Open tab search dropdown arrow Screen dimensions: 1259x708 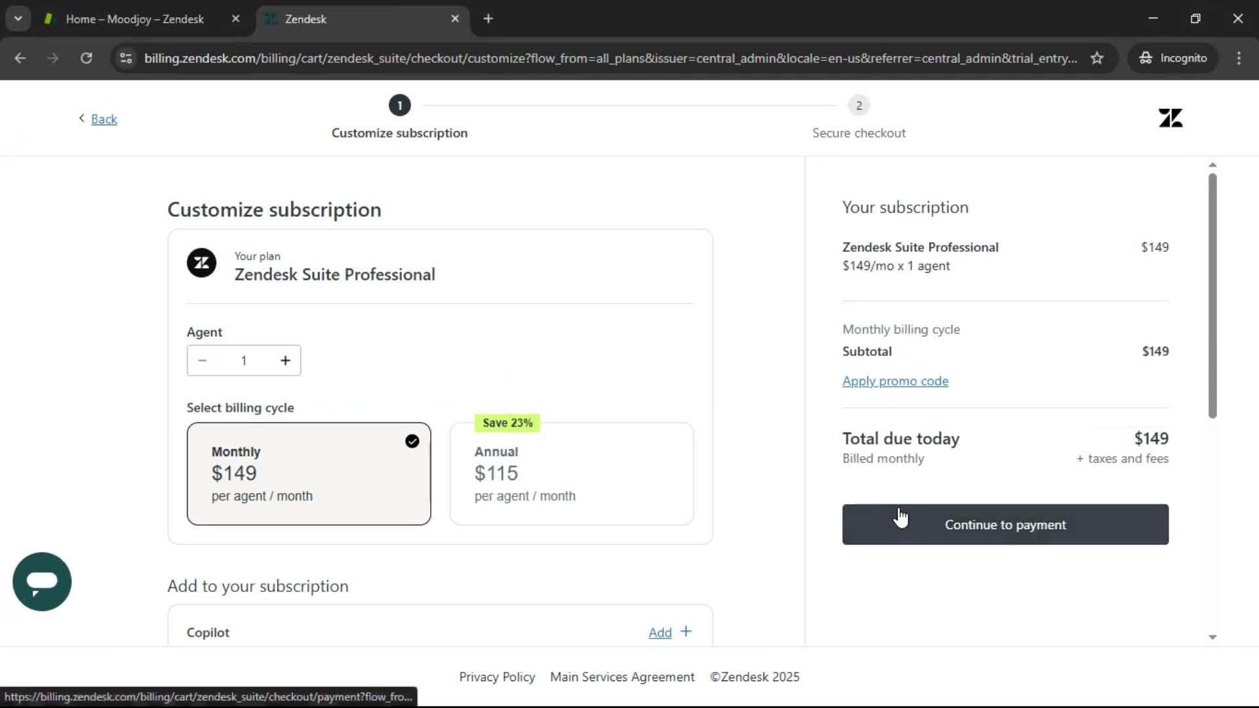point(18,18)
